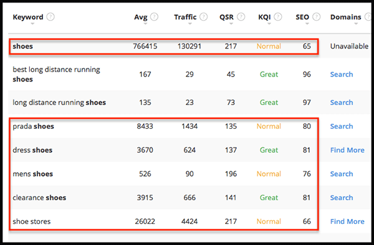
Task: Select keyword 'dress shoes'
Action: (x=32, y=150)
